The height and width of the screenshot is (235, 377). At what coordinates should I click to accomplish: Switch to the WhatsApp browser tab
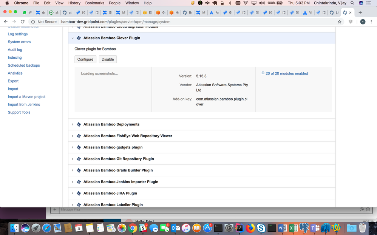tap(27, 12)
